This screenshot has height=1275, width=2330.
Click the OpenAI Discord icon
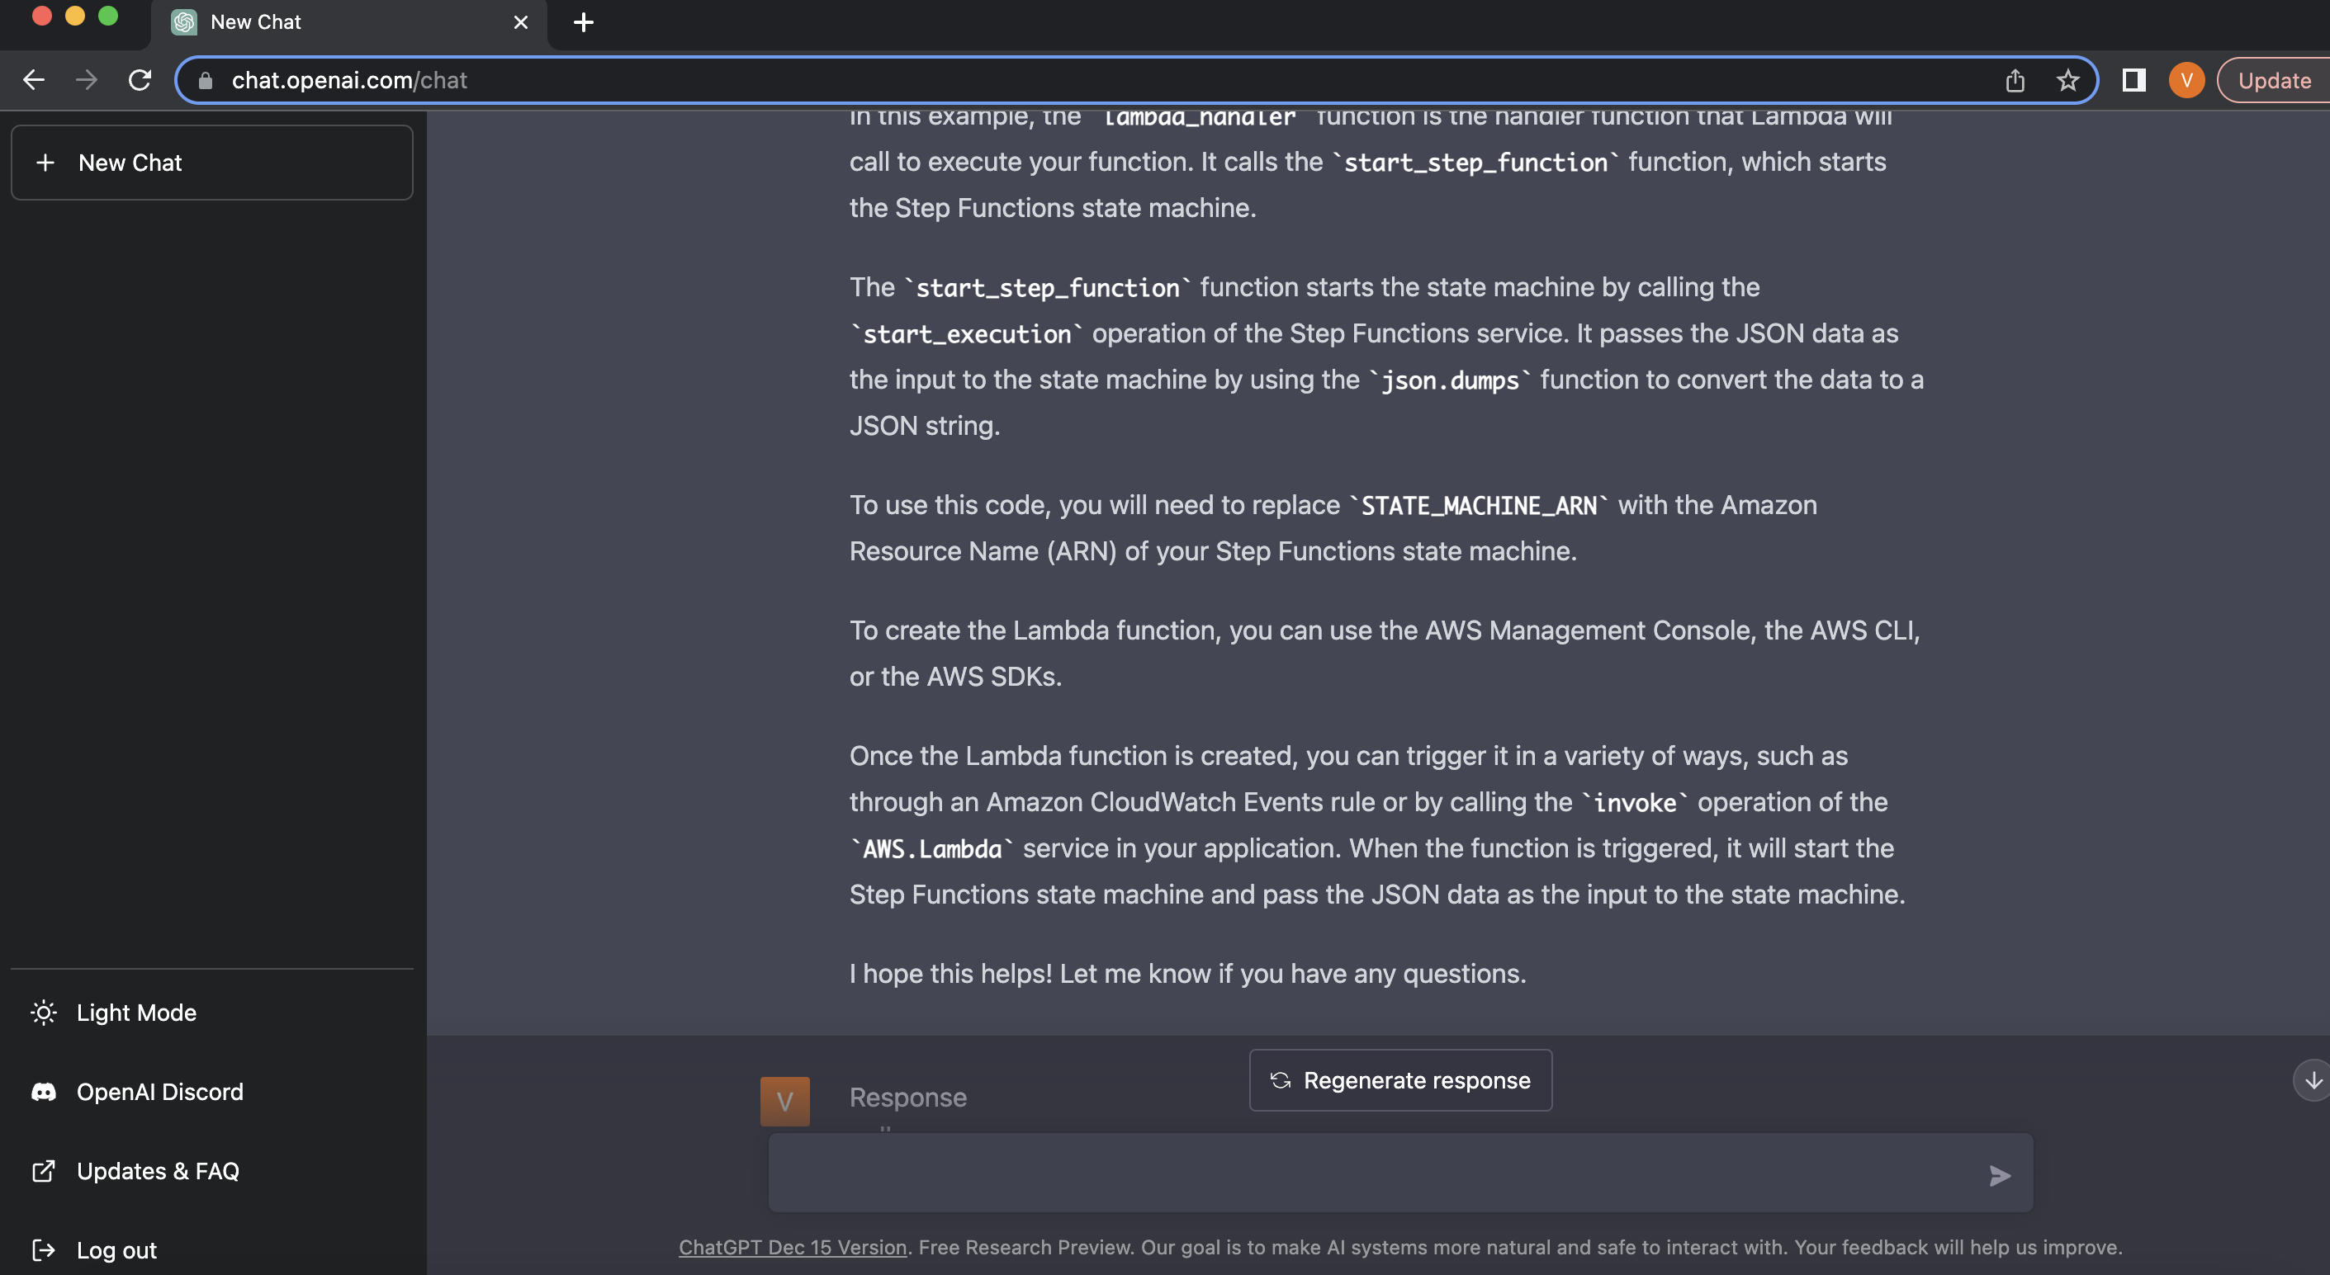[x=42, y=1091]
